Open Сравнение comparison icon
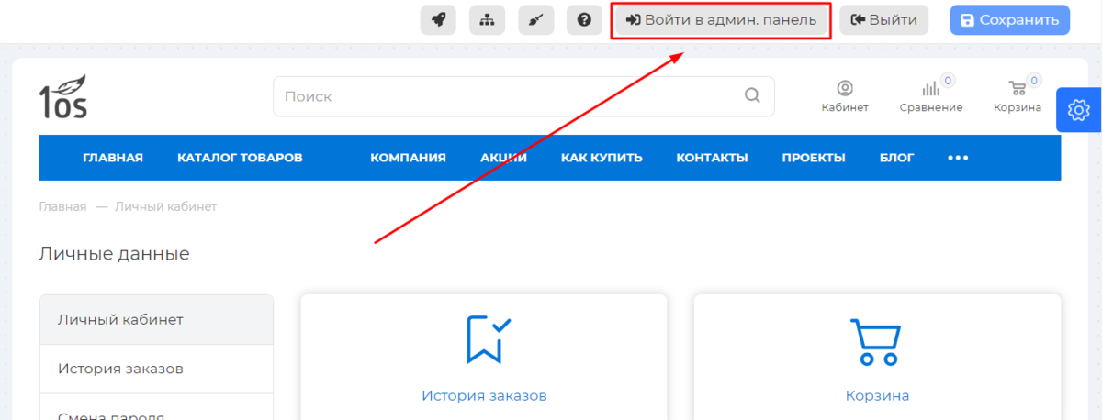The width and height of the screenshot is (1102, 420). (x=931, y=89)
